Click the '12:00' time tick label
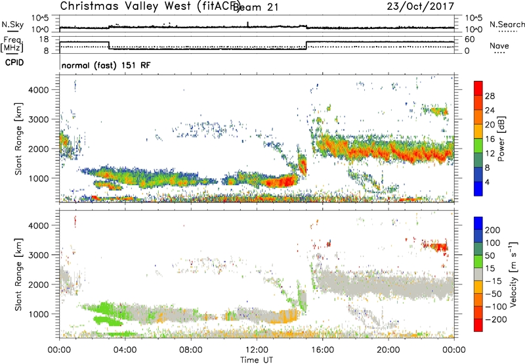Screen dimensions: 525x364 click(257, 350)
